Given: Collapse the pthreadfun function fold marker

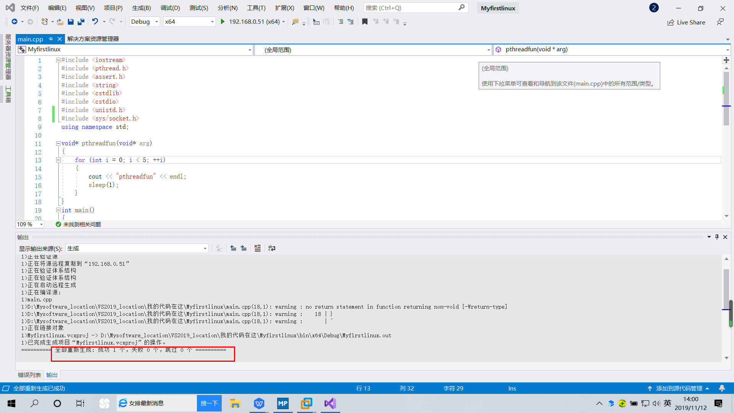Looking at the screenshot, I should point(58,143).
